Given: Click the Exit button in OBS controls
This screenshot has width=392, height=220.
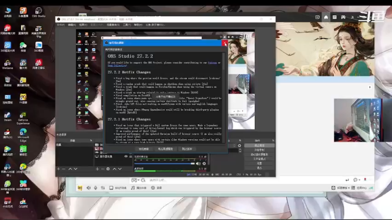Looking at the screenshot, I should [259, 168].
